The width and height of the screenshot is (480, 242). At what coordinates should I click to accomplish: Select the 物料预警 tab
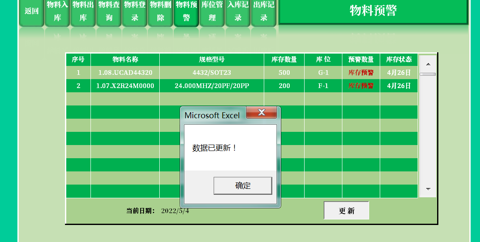click(x=186, y=12)
